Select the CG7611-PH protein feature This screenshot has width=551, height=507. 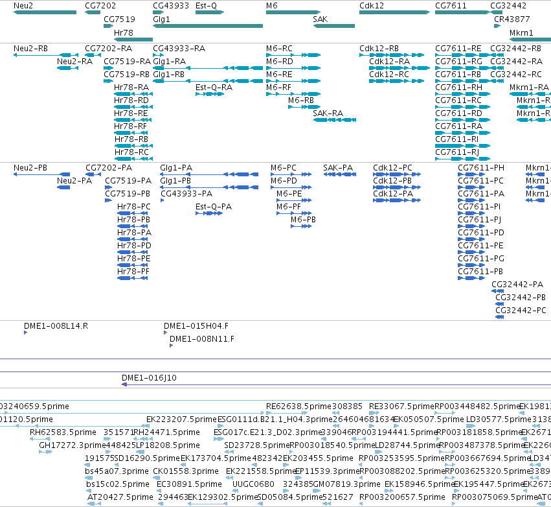coord(471,174)
